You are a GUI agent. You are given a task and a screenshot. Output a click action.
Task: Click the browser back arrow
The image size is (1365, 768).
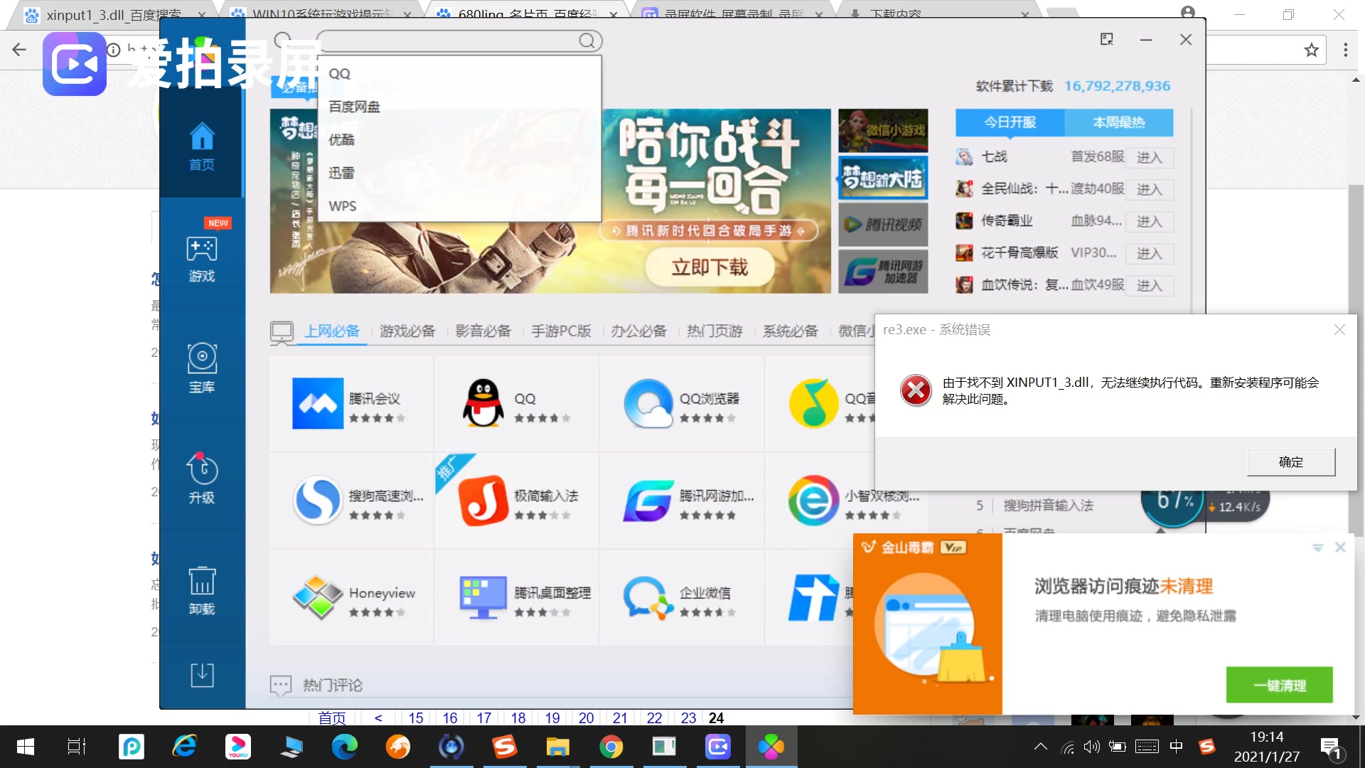pyautogui.click(x=19, y=50)
